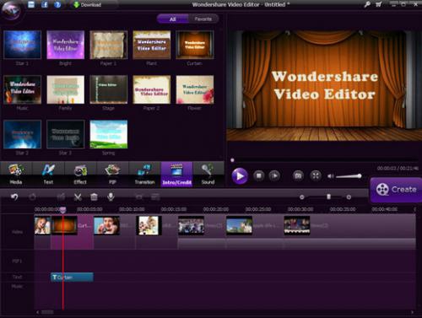This screenshot has height=318, width=422.
Task: Select the Star 3 intro template
Action: click(x=65, y=134)
